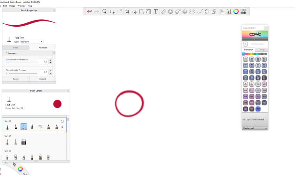This screenshot has height=175, width=295.
Task: Open the Edit menu
Action: coord(5,6)
